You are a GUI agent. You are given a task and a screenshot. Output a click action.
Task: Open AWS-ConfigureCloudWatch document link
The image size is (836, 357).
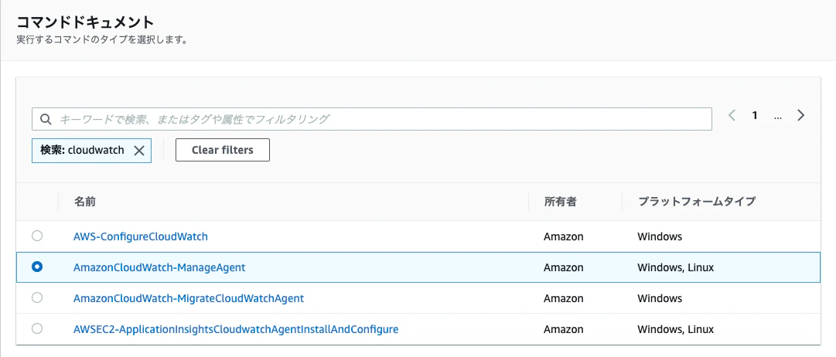click(x=141, y=236)
